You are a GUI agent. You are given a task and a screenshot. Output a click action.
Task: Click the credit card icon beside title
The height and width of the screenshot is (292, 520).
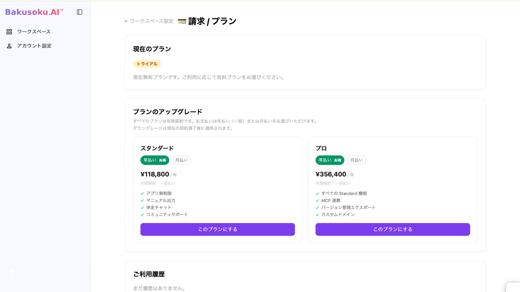point(182,21)
